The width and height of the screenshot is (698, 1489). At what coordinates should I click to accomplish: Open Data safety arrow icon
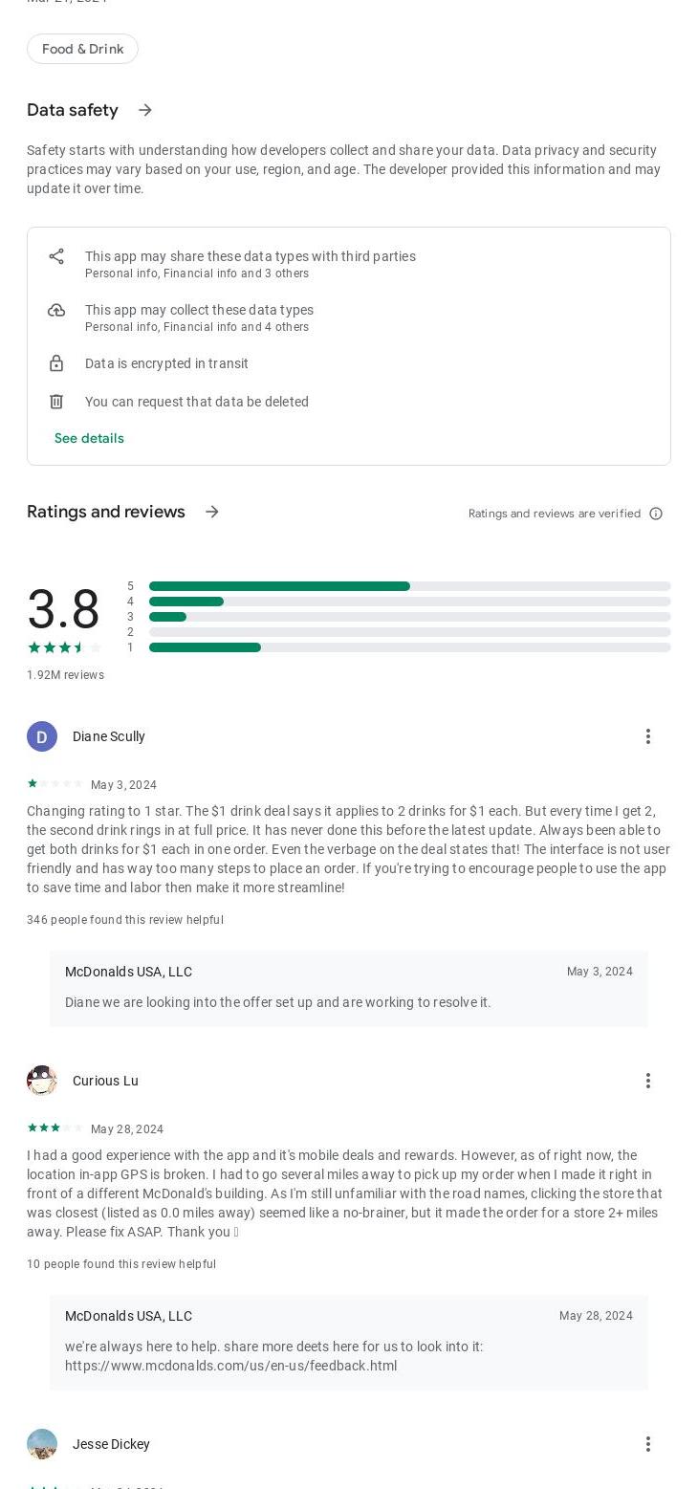coord(145,110)
